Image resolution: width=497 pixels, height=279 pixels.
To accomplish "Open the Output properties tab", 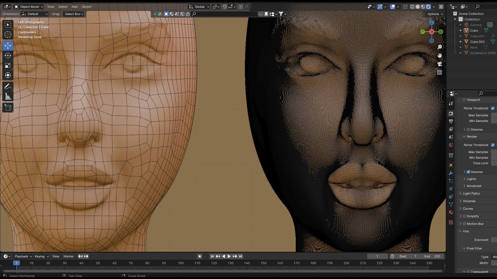I will pos(451,121).
